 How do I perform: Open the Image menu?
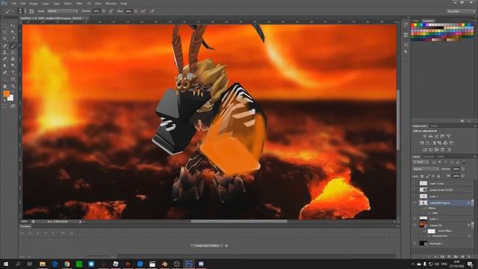(34, 3)
